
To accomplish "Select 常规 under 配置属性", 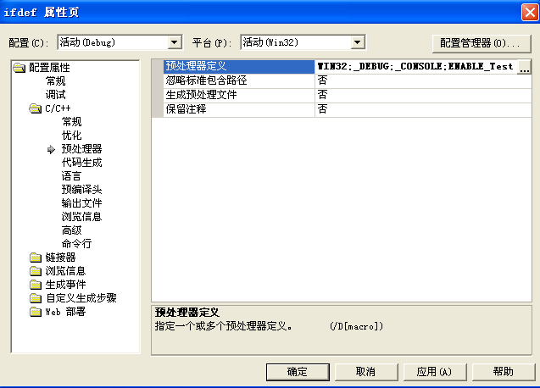I will pyautogui.click(x=55, y=81).
